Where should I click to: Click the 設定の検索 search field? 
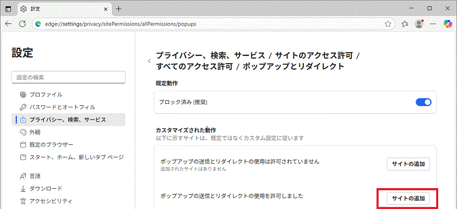pos(68,77)
